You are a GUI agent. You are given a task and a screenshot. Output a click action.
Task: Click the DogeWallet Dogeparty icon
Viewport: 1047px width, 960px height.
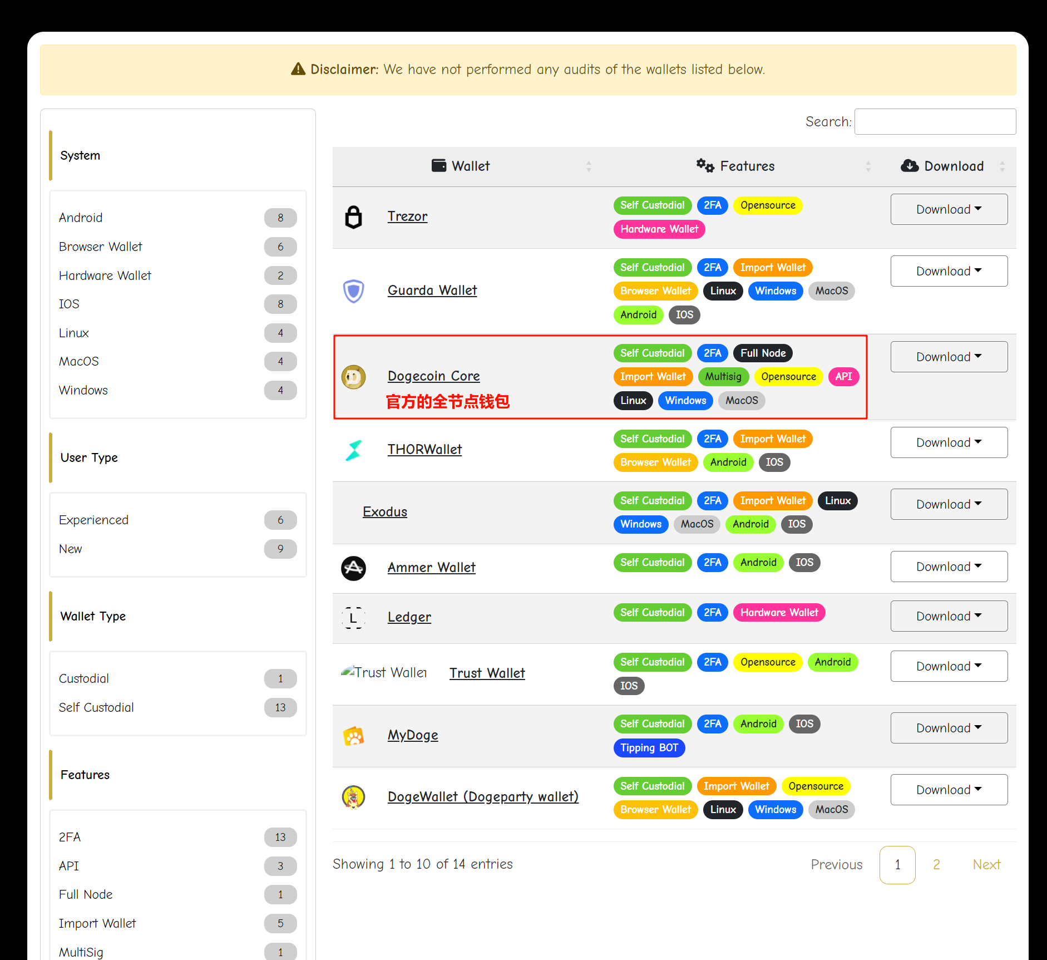pos(353,797)
